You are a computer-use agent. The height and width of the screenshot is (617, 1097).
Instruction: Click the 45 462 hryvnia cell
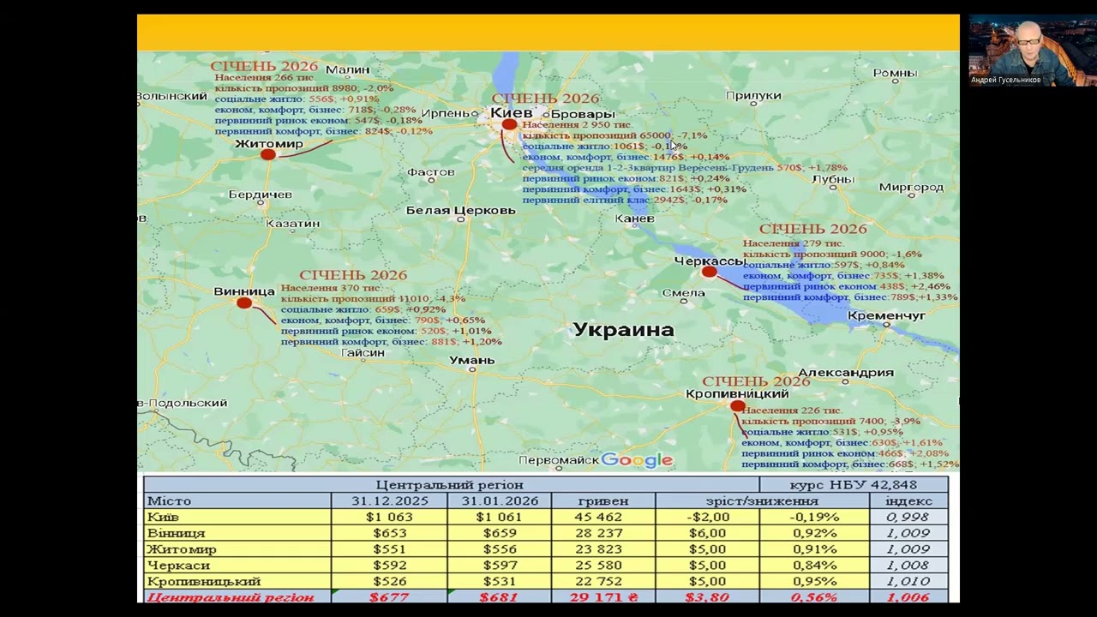603,517
